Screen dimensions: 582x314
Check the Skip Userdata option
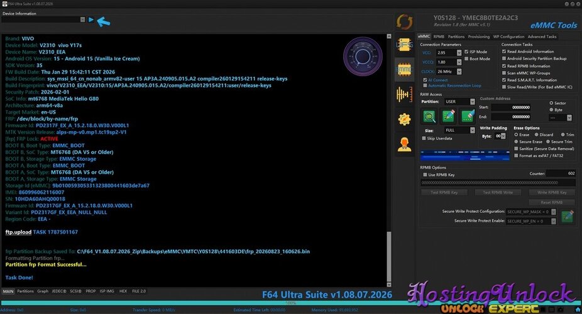pyautogui.click(x=424, y=138)
